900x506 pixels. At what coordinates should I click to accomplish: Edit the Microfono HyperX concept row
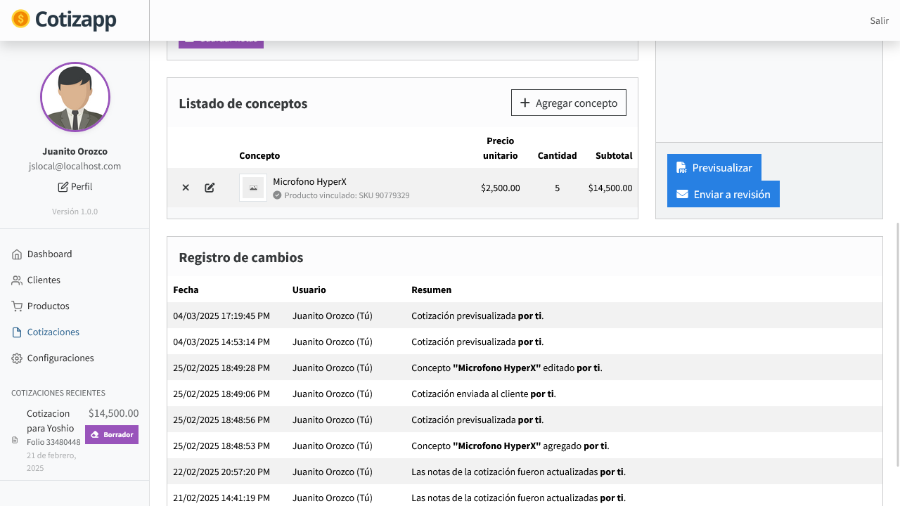pyautogui.click(x=210, y=188)
